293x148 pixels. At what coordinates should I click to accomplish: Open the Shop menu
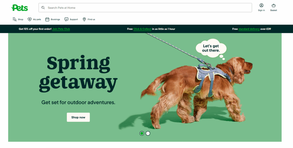[18, 19]
